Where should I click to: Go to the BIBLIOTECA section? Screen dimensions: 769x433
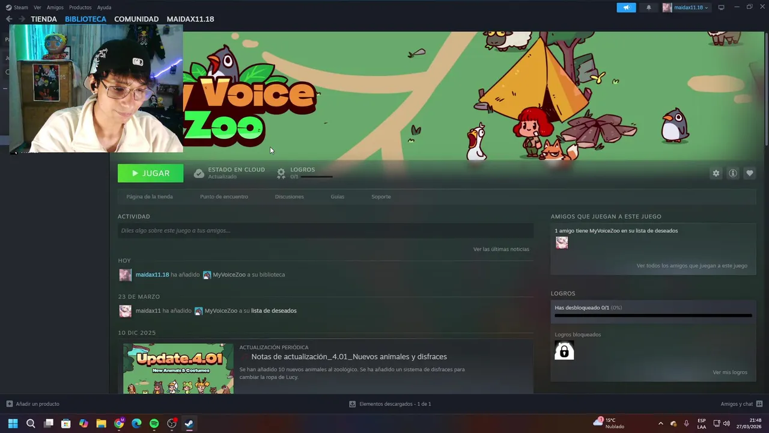tap(85, 19)
